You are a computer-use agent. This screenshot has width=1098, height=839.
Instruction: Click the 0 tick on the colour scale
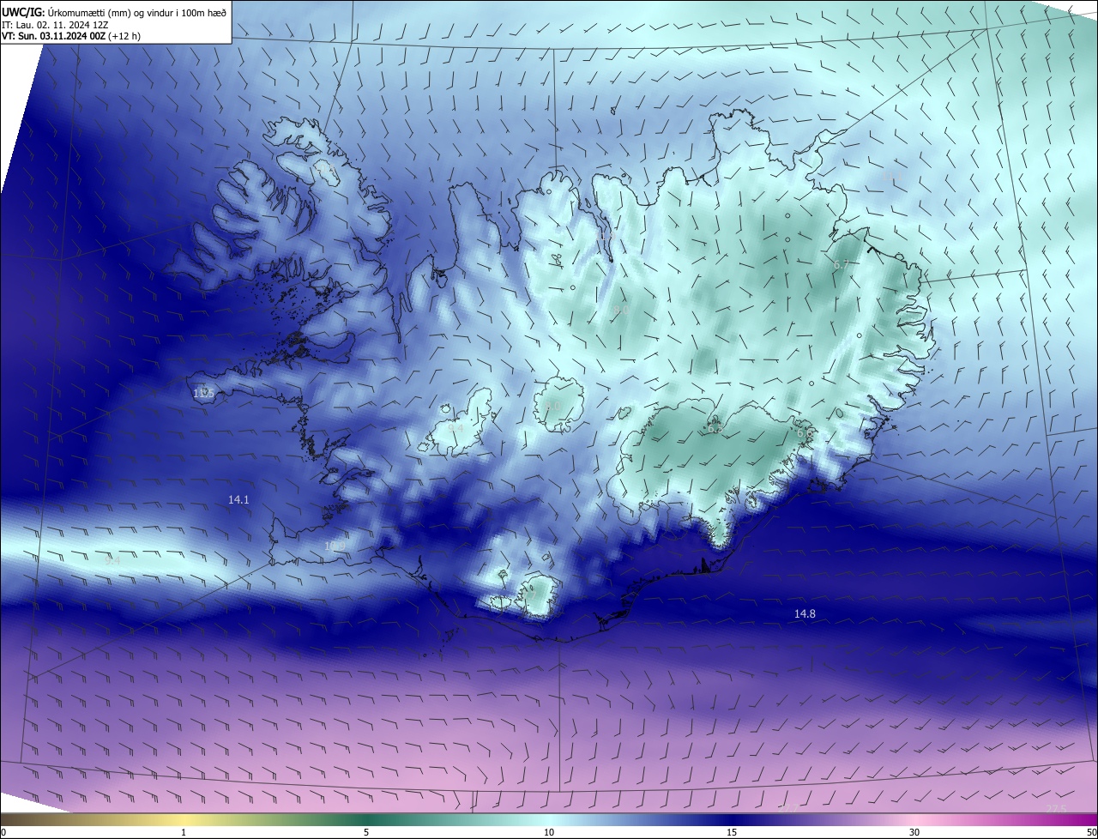click(x=3, y=832)
